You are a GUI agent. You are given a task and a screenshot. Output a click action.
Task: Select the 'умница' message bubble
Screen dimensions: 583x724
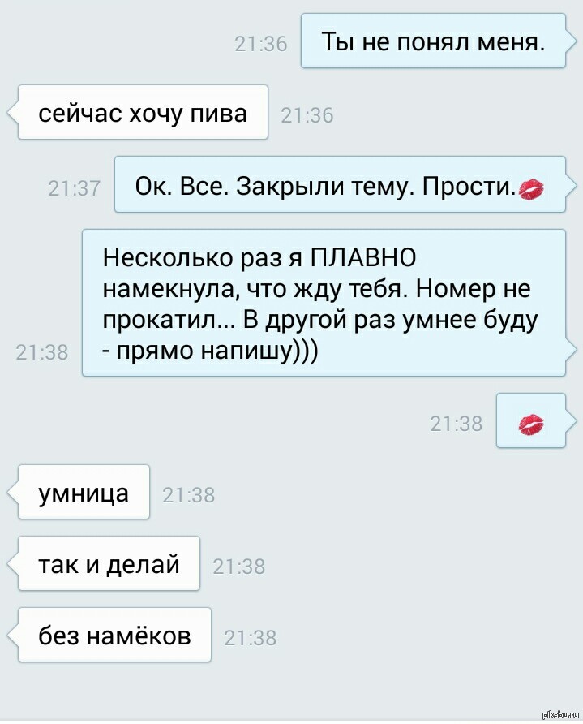84,492
